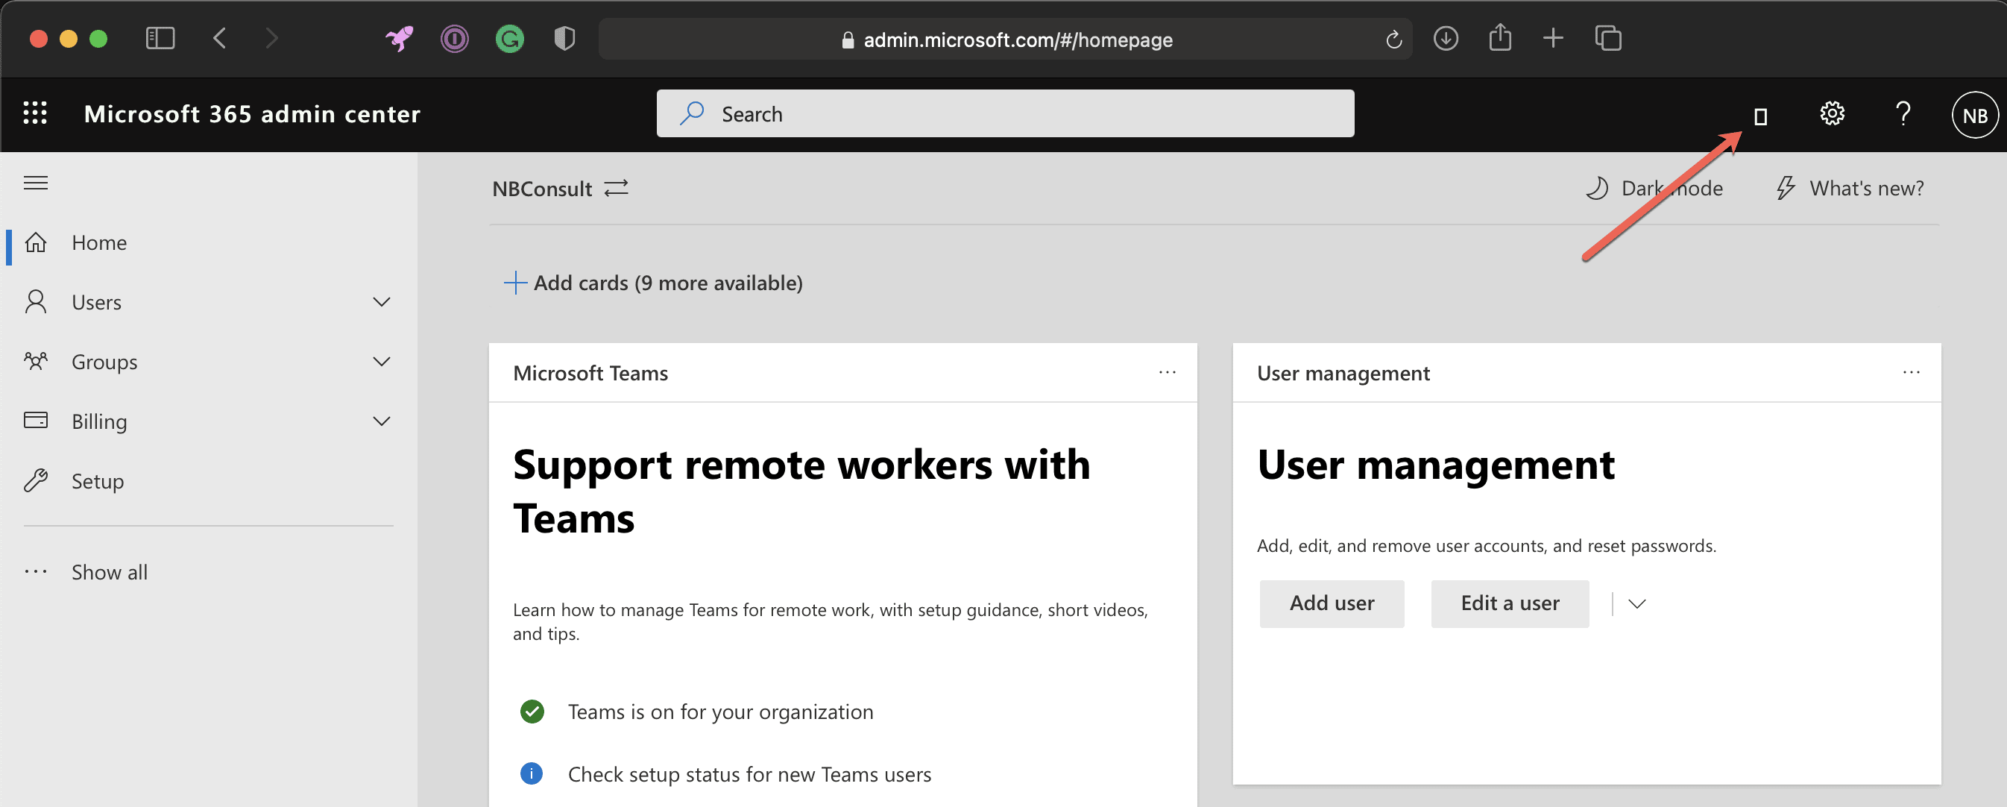Click into the Search box
The height and width of the screenshot is (807, 2007).
coord(1005,114)
